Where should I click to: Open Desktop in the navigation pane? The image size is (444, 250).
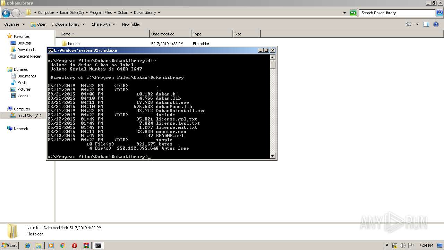coord(24,43)
